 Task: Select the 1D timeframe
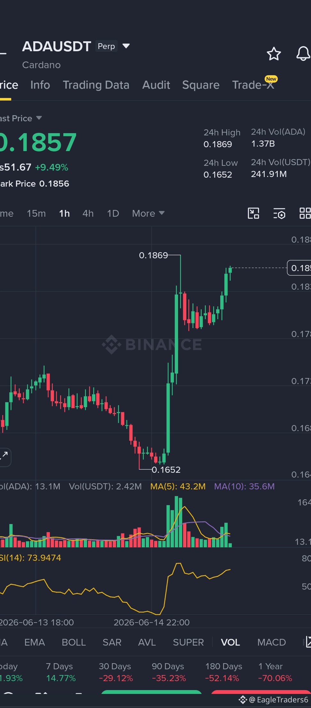click(x=113, y=213)
